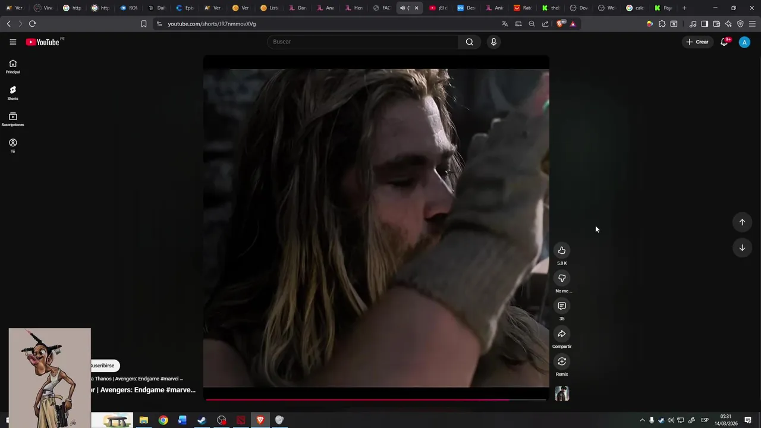Open the extensions puzzle icon
The image size is (761, 428).
click(662, 24)
